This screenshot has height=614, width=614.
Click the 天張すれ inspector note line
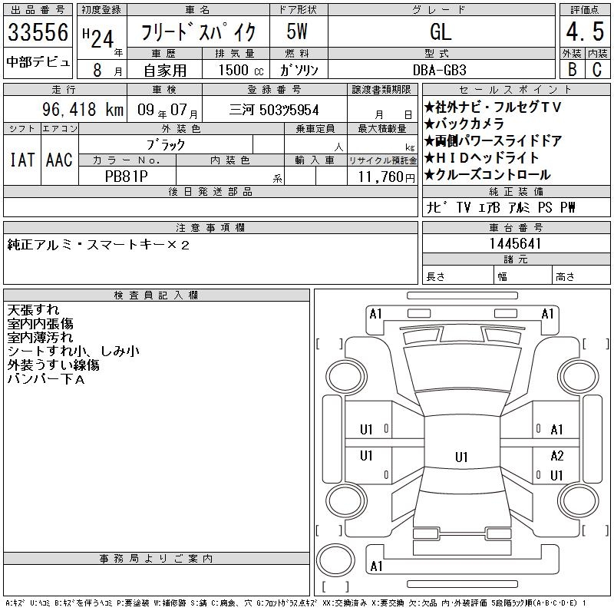click(x=30, y=311)
